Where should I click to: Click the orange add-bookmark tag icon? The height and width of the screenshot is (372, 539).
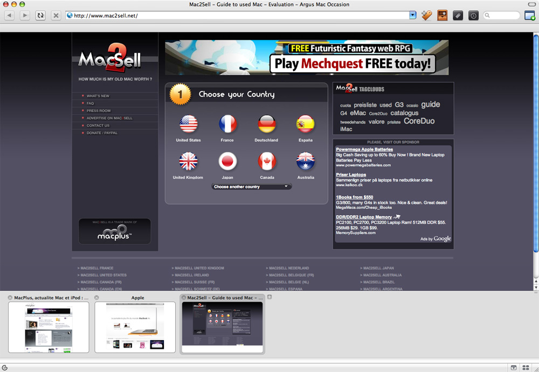click(x=426, y=16)
